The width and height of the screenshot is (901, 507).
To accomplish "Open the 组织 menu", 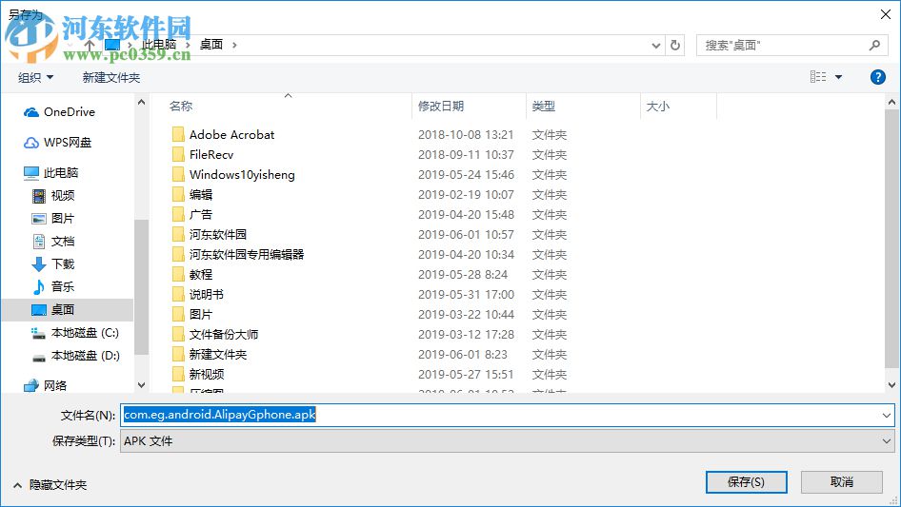I will 35,77.
